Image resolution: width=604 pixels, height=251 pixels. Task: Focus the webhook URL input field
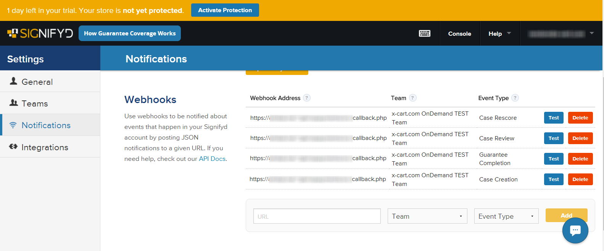click(317, 216)
